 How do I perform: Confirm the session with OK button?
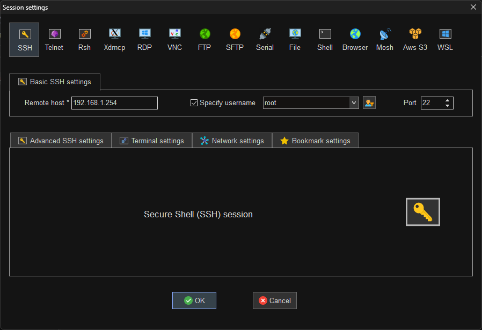click(x=194, y=300)
